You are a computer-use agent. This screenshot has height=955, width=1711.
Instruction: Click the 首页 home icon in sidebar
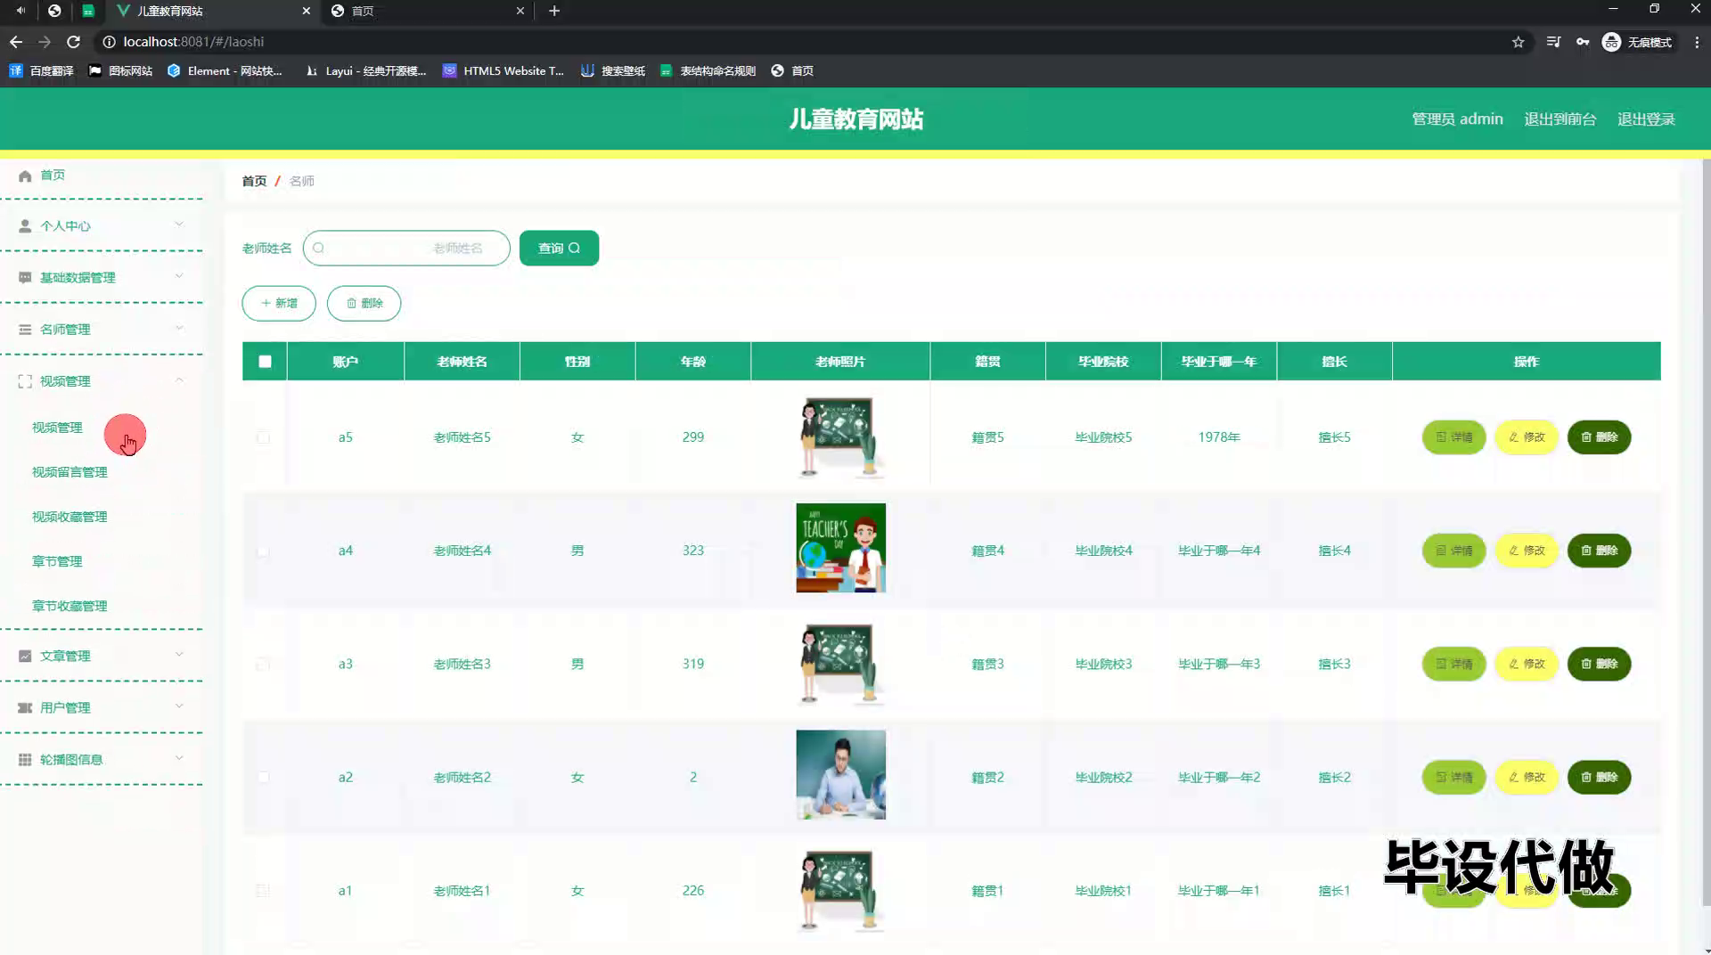(x=25, y=175)
